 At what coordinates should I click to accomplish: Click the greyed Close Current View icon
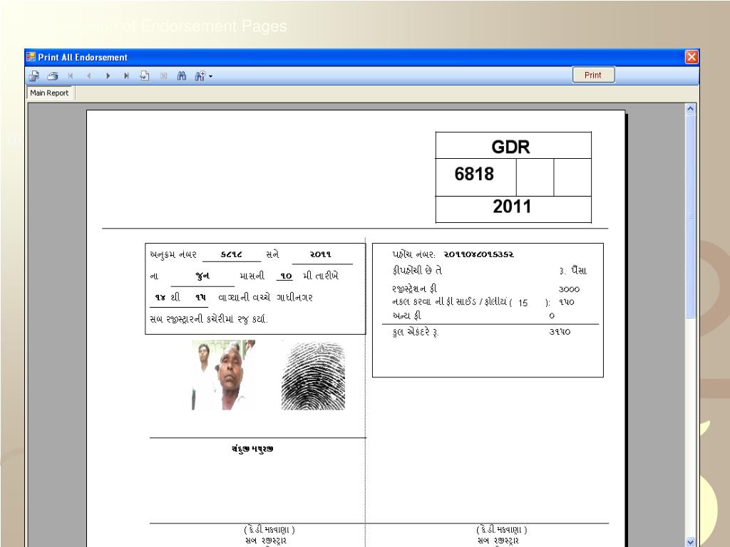[163, 75]
